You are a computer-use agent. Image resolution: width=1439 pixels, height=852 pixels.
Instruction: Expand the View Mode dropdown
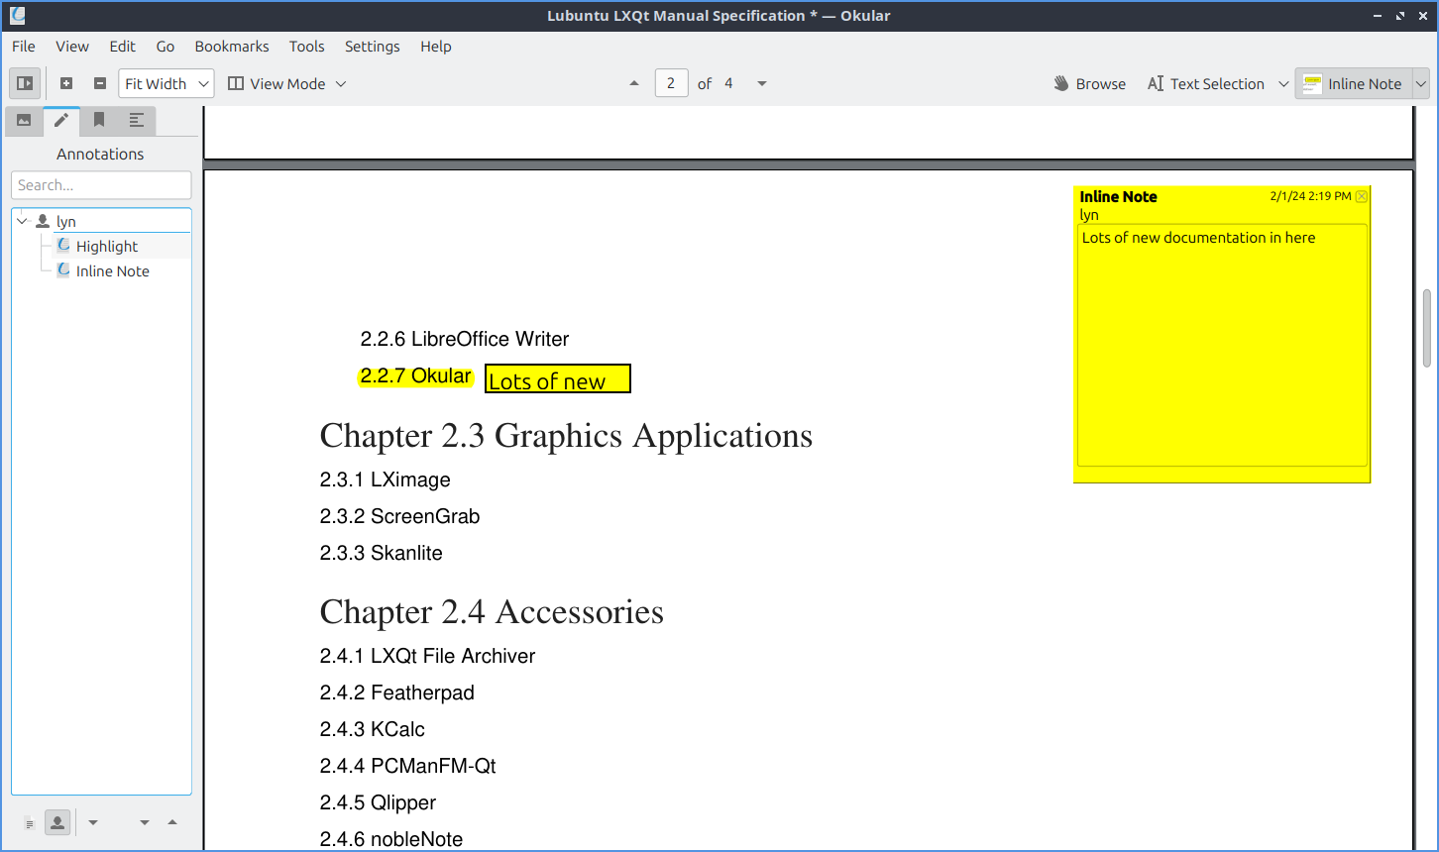pos(286,84)
